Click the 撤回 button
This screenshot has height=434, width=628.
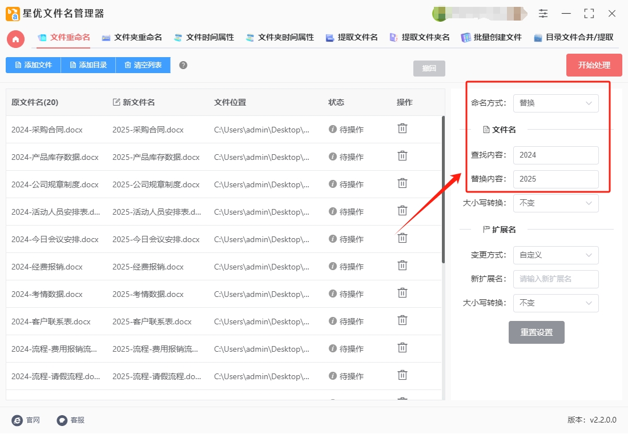pos(429,69)
